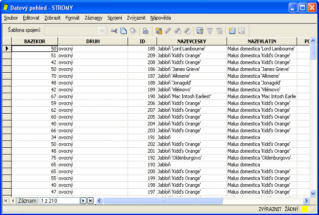Image resolution: width=319 pixels, height=215 pixels.
Task: Jump to last record in navigator
Action: 90,200
